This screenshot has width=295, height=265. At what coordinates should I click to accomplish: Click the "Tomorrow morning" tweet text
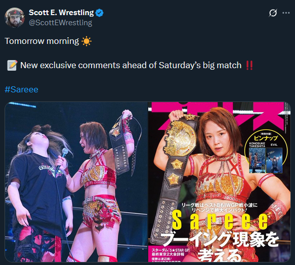click(42, 41)
